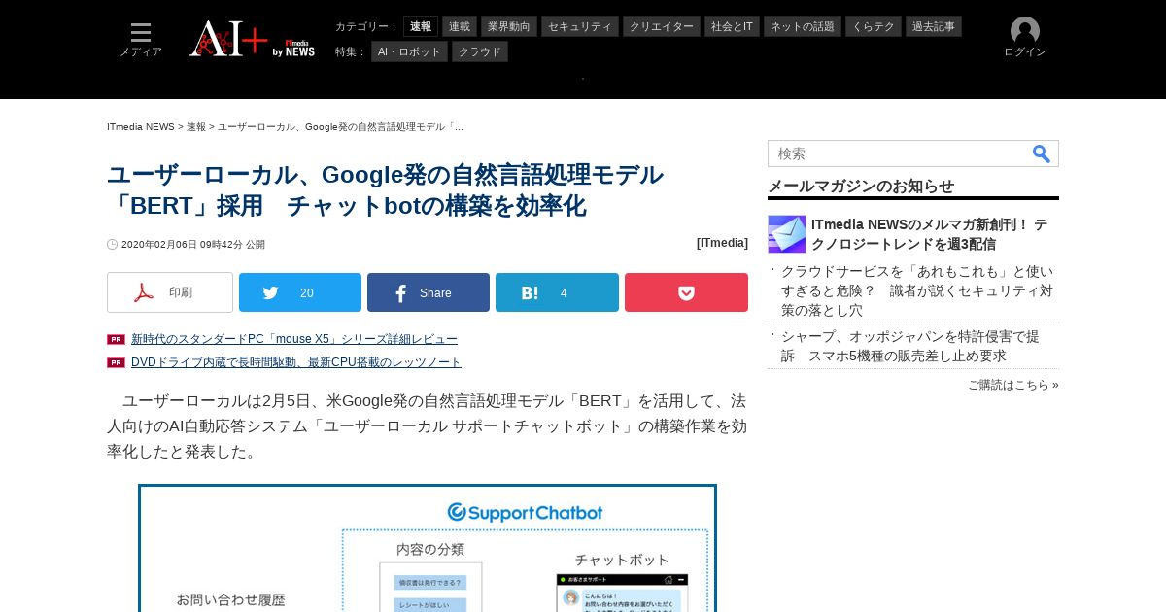
Task: Open the hamburger メディア menu
Action: click(x=141, y=40)
